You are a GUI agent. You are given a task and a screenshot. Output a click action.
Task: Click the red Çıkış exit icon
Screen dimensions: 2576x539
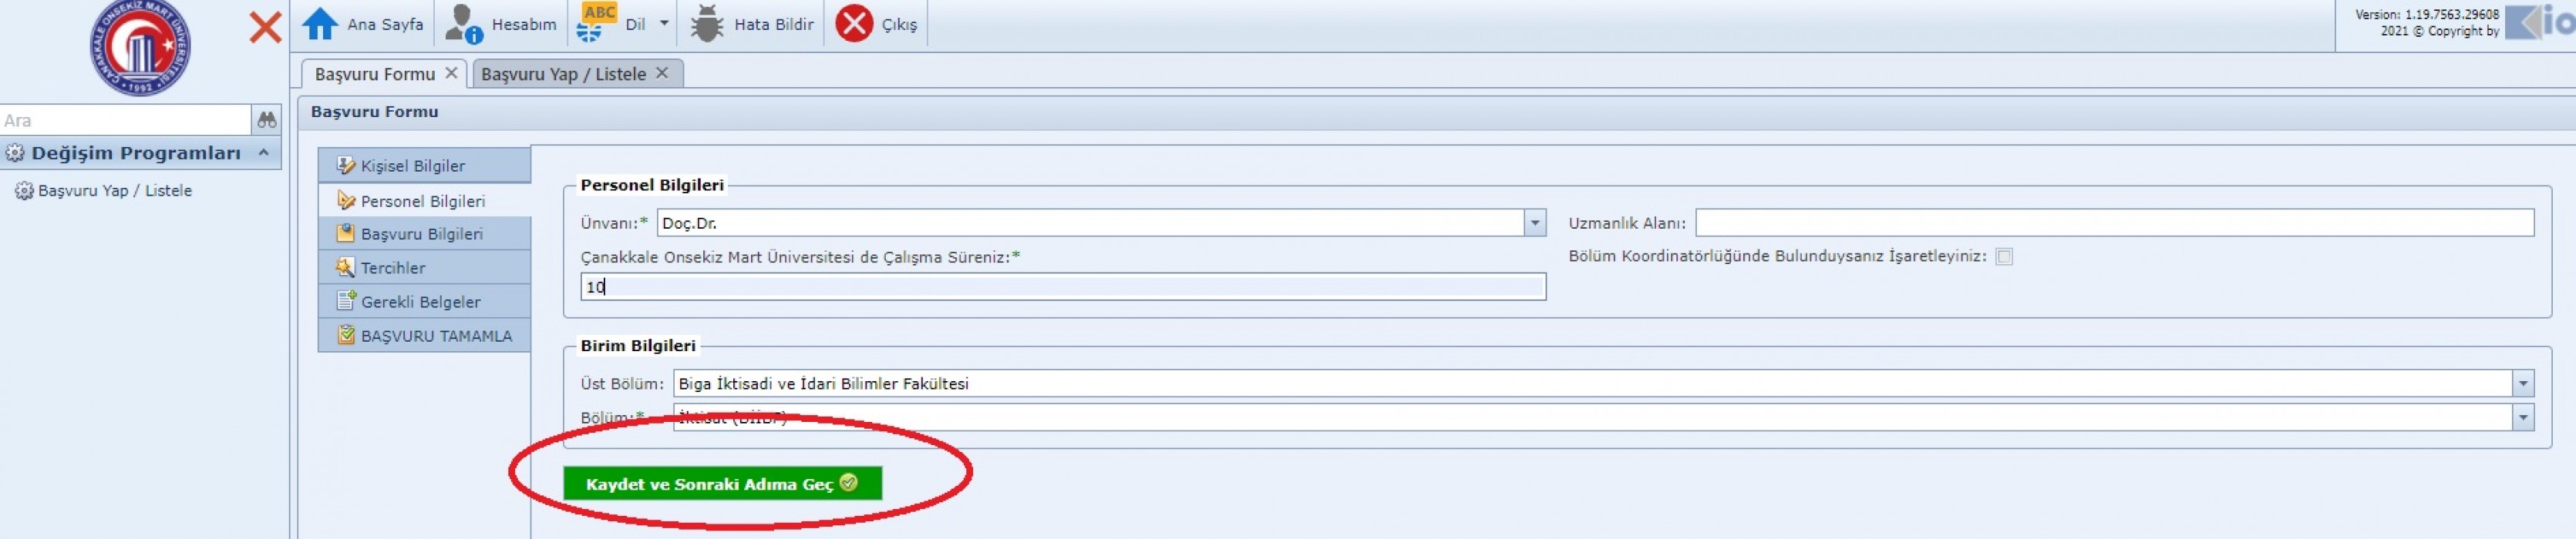(x=854, y=24)
